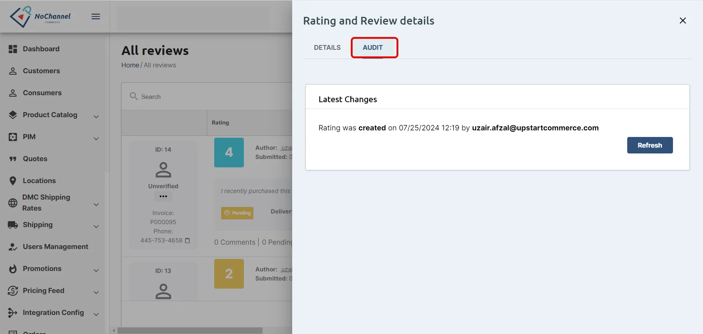Click the Shipping truck icon
The width and height of the screenshot is (703, 334).
[13, 225]
